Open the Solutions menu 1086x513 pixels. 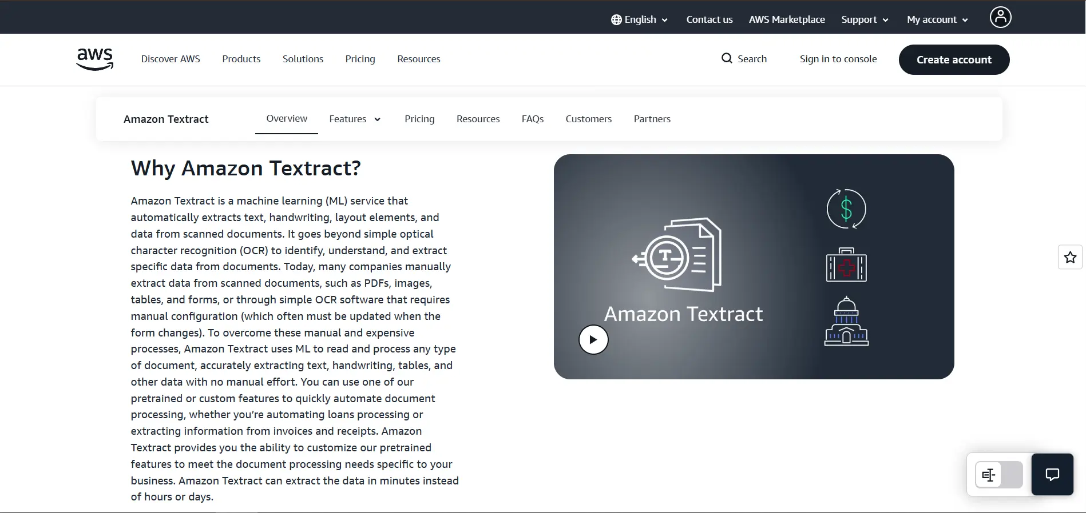click(303, 59)
